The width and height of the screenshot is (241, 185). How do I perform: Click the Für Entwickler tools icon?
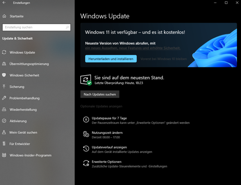pyautogui.click(x=4, y=144)
